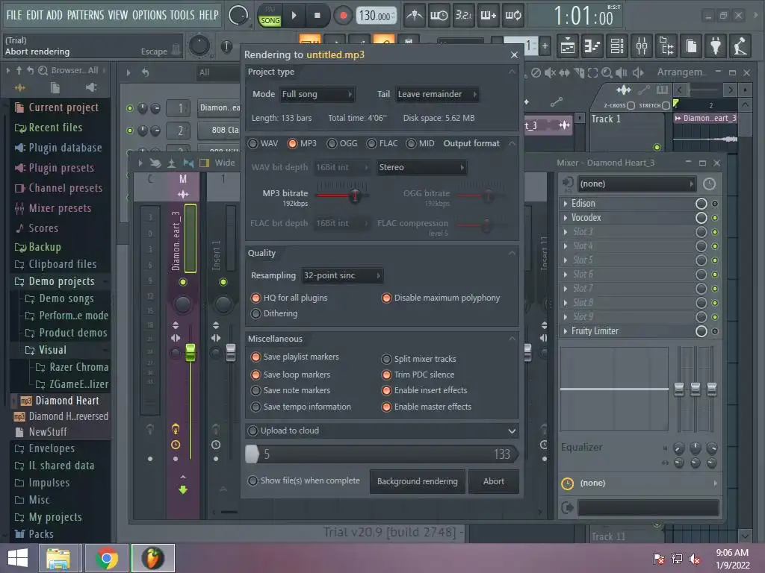Open the Stereo channel dropdown
Image resolution: width=765 pixels, height=573 pixels.
(x=421, y=167)
